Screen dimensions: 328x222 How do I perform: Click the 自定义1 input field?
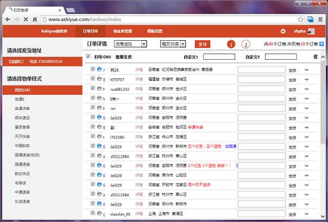click(219, 56)
